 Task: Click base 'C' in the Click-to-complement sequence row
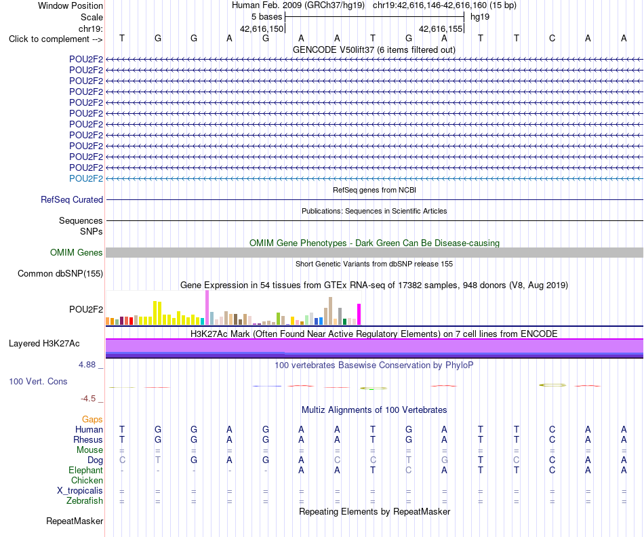point(552,38)
